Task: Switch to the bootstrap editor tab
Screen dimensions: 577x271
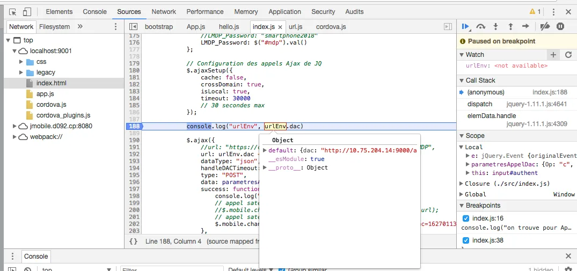Action: pos(158,27)
